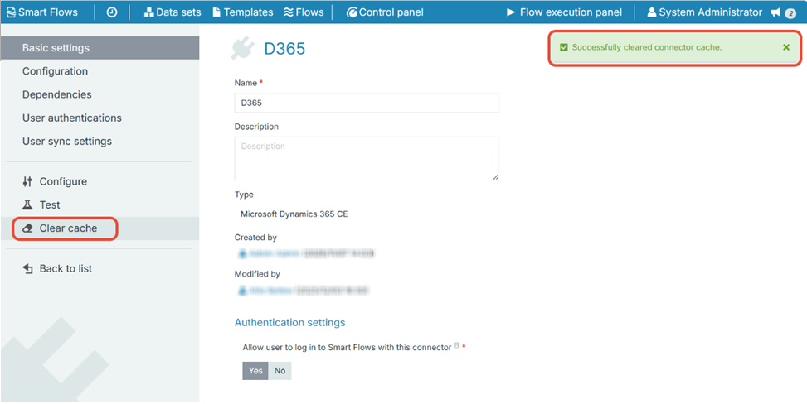
Task: Open the Flow execution panel
Action: pyautogui.click(x=564, y=12)
